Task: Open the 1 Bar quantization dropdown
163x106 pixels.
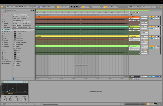Action: (x=35, y=7)
